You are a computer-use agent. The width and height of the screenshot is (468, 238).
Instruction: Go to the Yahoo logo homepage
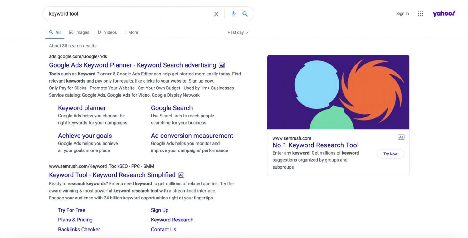(444, 13)
